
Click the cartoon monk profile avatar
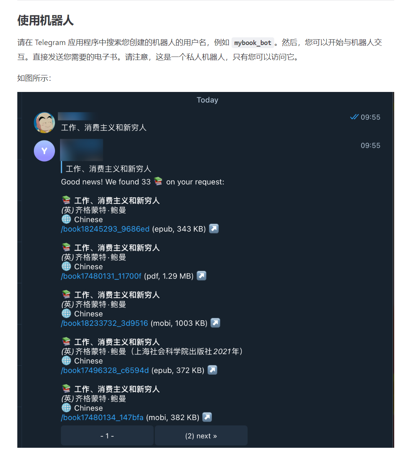pos(45,123)
